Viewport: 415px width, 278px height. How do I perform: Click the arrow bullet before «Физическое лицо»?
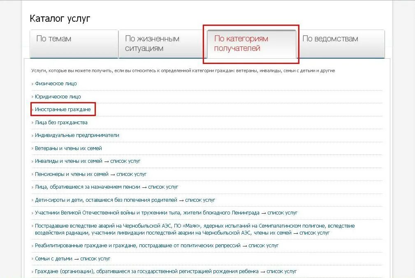(x=32, y=84)
